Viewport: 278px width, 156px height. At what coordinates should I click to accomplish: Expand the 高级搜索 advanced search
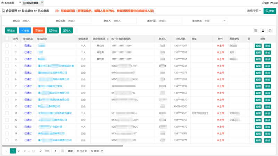pos(254,11)
